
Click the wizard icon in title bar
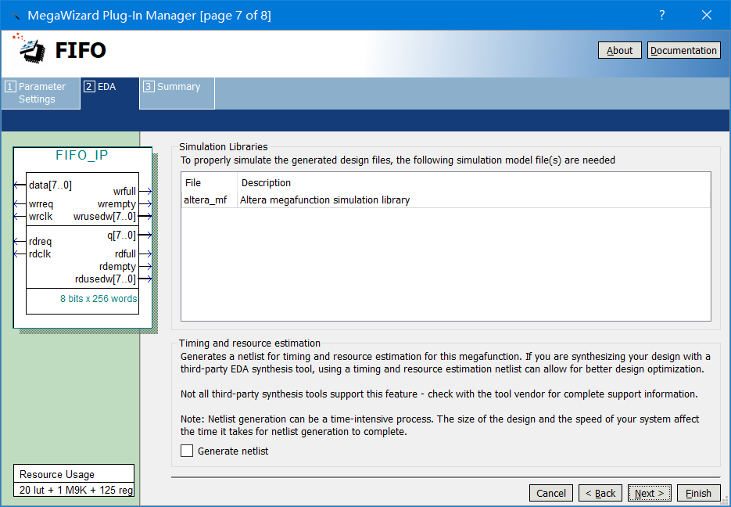pyautogui.click(x=15, y=16)
